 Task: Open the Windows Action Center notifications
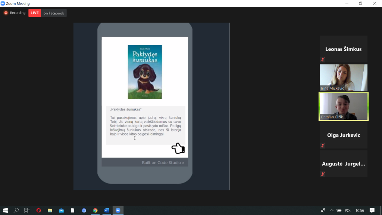tap(372, 211)
